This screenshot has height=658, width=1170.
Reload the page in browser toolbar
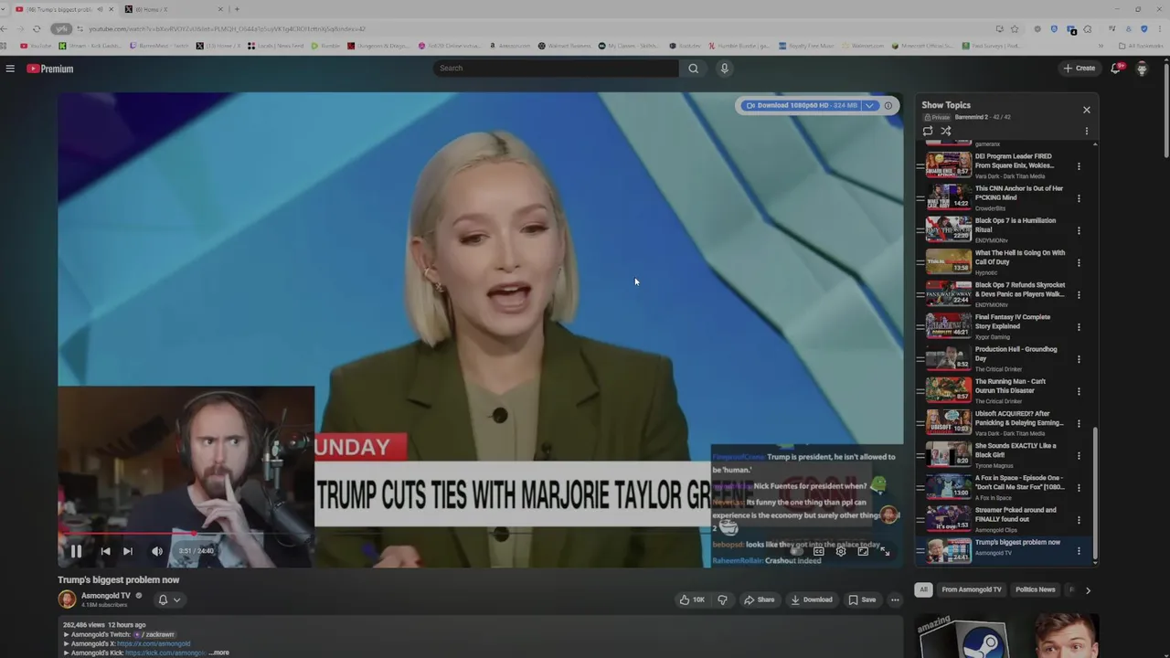point(37,28)
